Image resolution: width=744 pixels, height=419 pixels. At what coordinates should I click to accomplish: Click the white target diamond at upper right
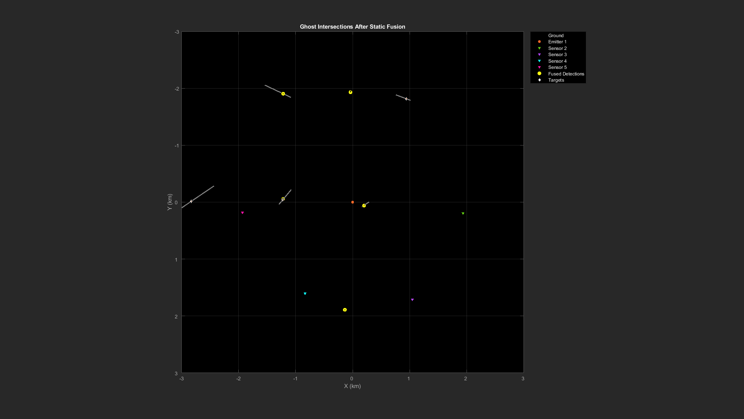point(406,99)
